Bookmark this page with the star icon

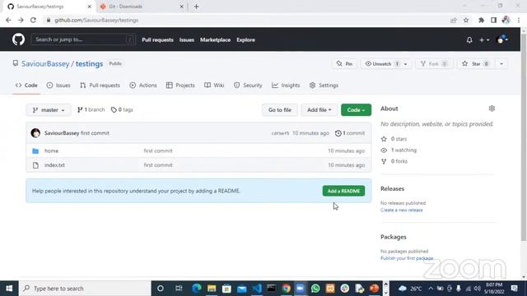click(466, 20)
